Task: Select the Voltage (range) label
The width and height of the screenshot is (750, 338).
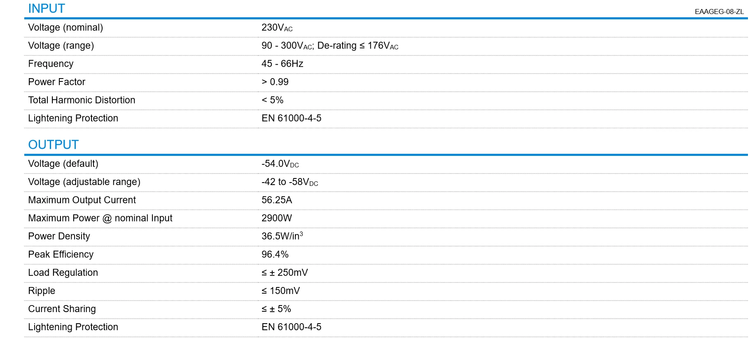Action: click(61, 46)
